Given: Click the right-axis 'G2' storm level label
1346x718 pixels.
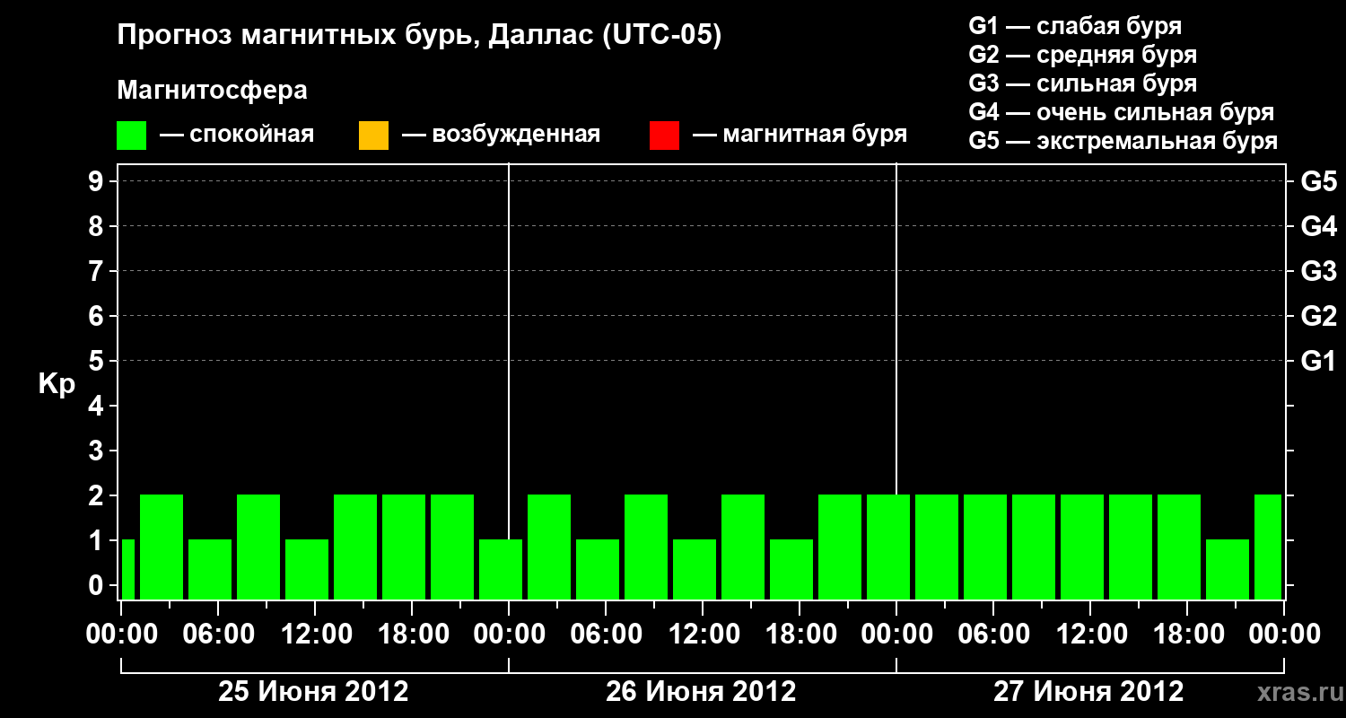Looking at the screenshot, I should coord(1319,316).
